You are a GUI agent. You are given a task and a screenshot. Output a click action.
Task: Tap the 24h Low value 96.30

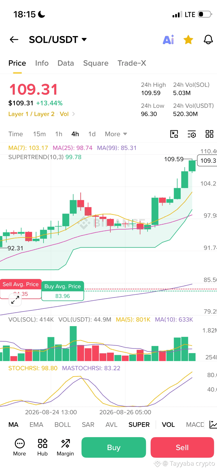[x=149, y=114]
